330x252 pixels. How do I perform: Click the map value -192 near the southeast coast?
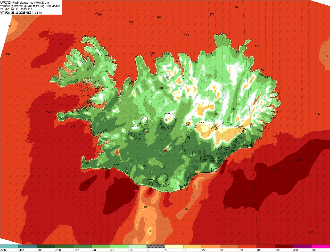tap(233, 151)
